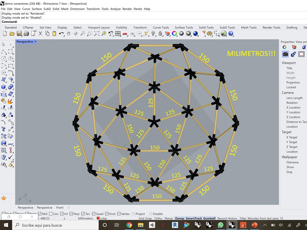This screenshot has height=230, width=307.
Task: Save the model with the floppy disk icon
Action: click(19, 34)
